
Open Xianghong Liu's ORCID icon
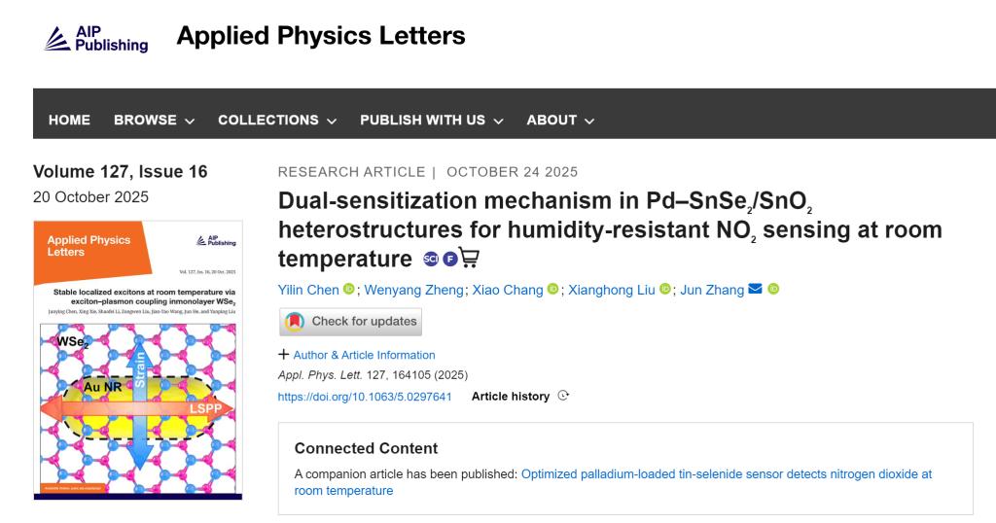(x=665, y=290)
